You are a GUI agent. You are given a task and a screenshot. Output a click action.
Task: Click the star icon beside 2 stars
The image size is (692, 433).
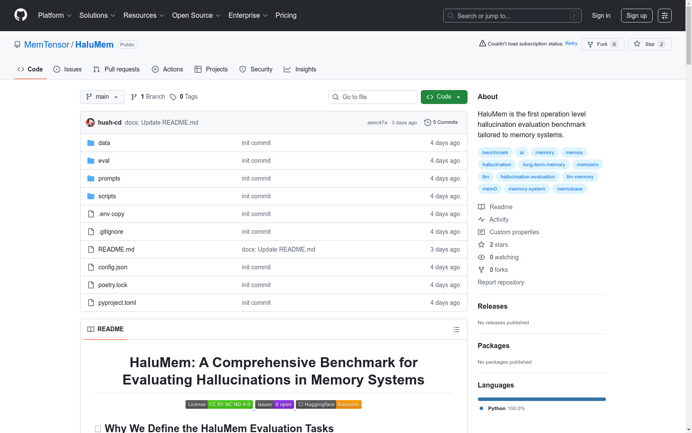click(x=481, y=245)
